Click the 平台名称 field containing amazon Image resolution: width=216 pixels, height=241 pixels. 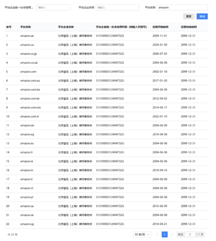182,7
